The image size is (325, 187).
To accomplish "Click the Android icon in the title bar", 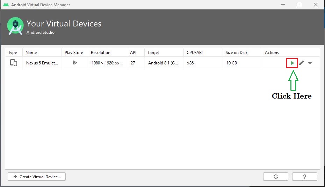I will (x=6, y=5).
